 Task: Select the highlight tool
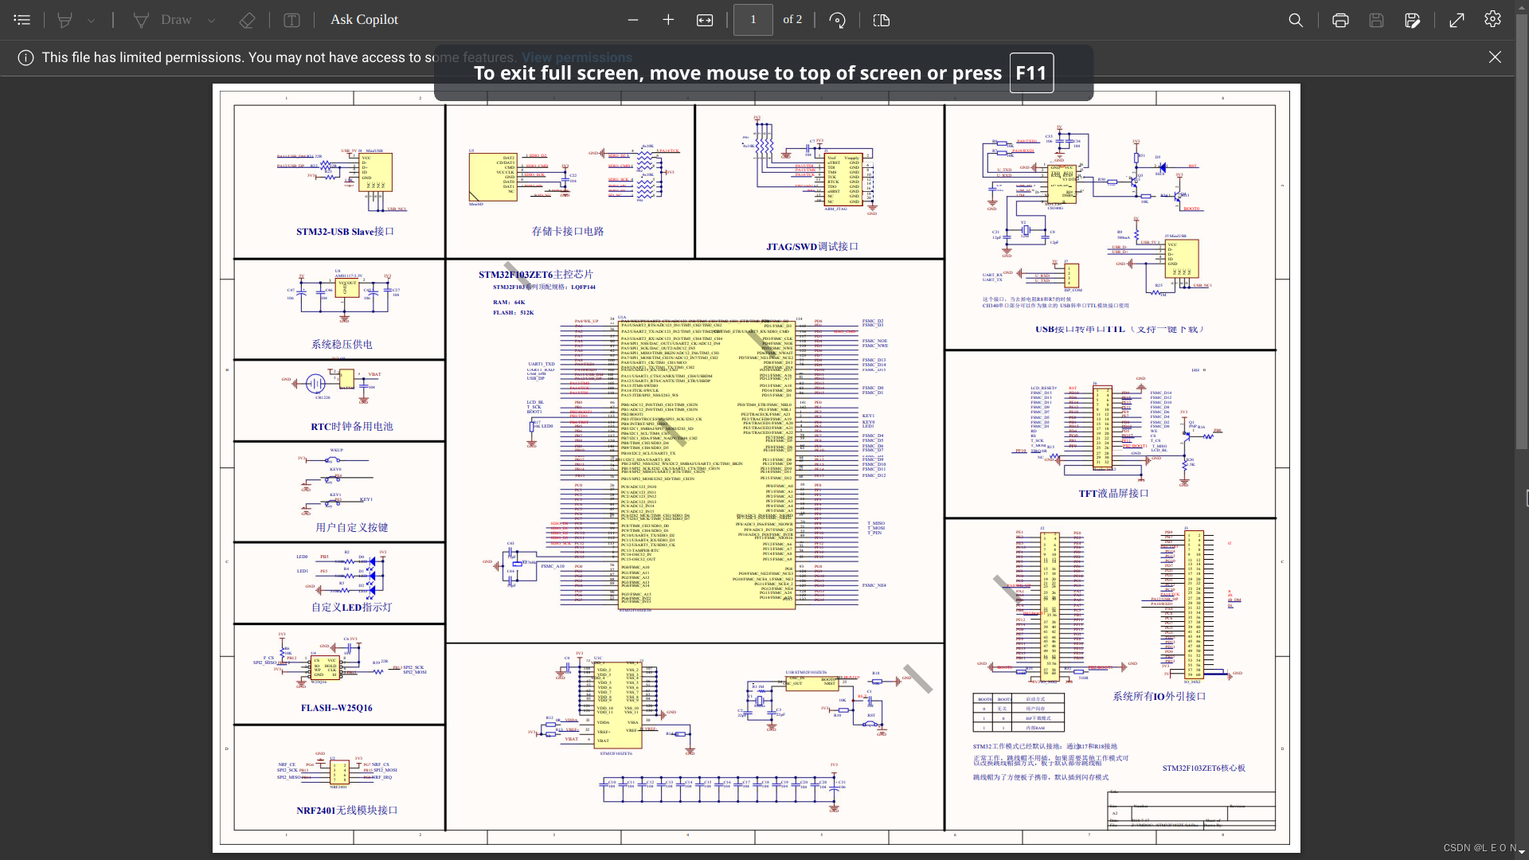[65, 20]
